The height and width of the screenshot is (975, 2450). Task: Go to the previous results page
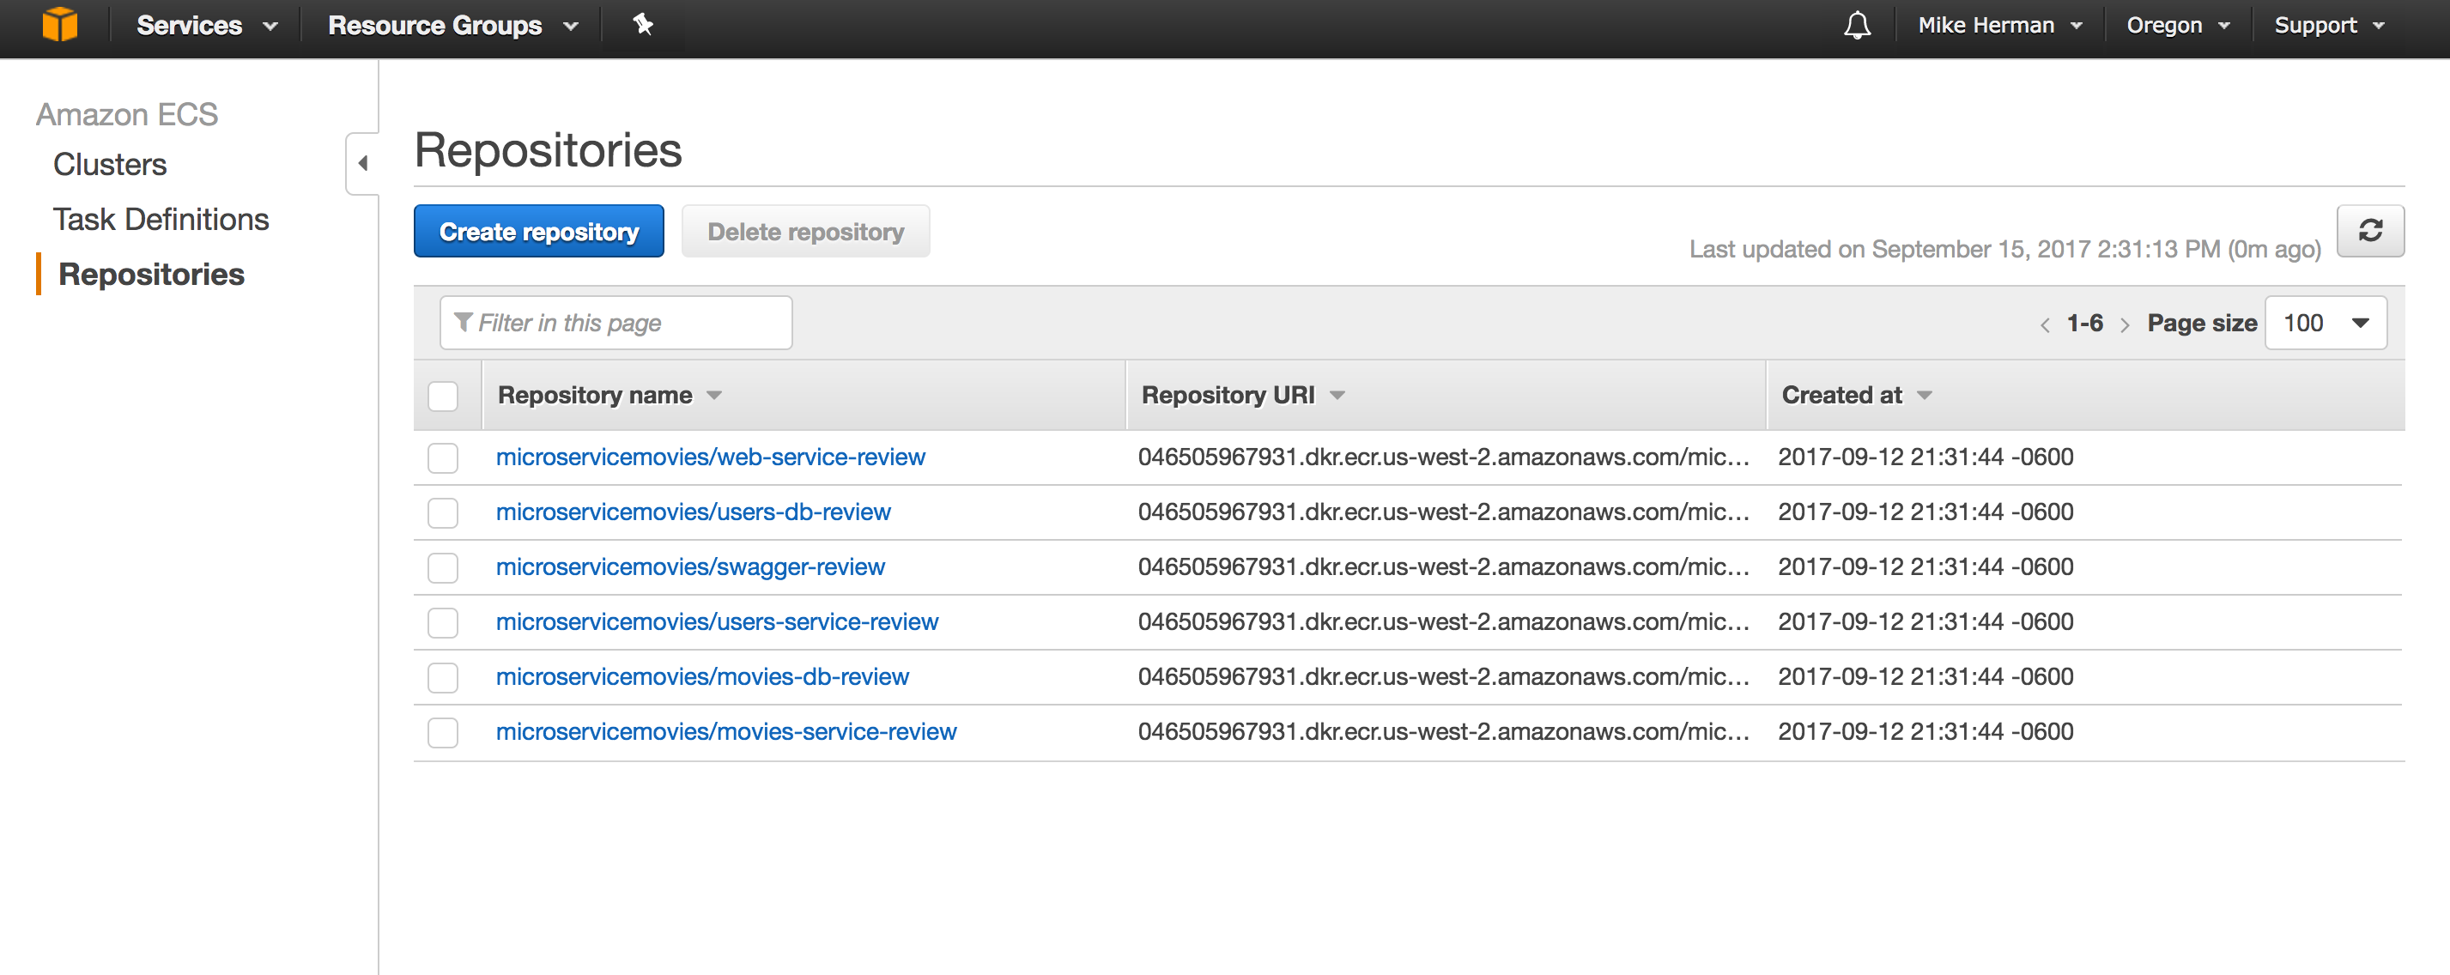coord(2045,324)
